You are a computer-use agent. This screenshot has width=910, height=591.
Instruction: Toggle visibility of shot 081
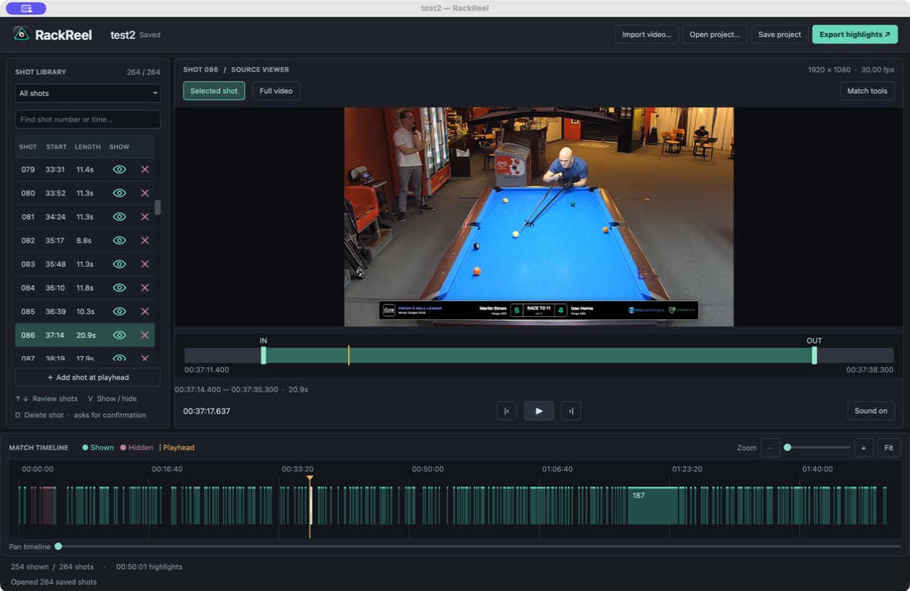click(119, 217)
